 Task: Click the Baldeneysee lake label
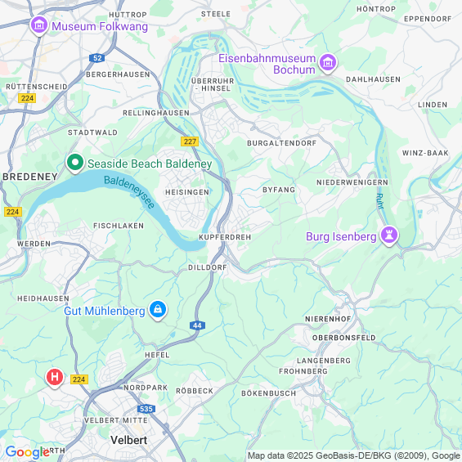[x=129, y=192]
